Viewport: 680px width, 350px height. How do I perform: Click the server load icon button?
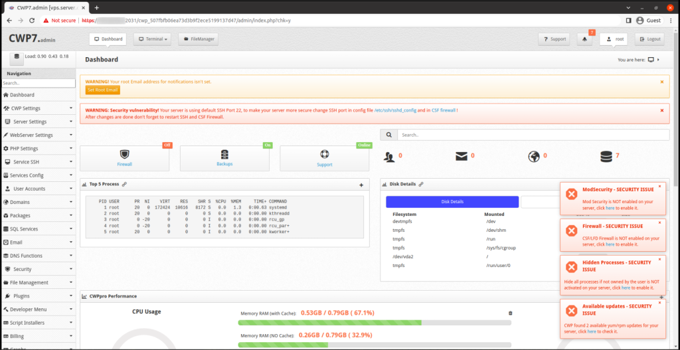coord(17,58)
